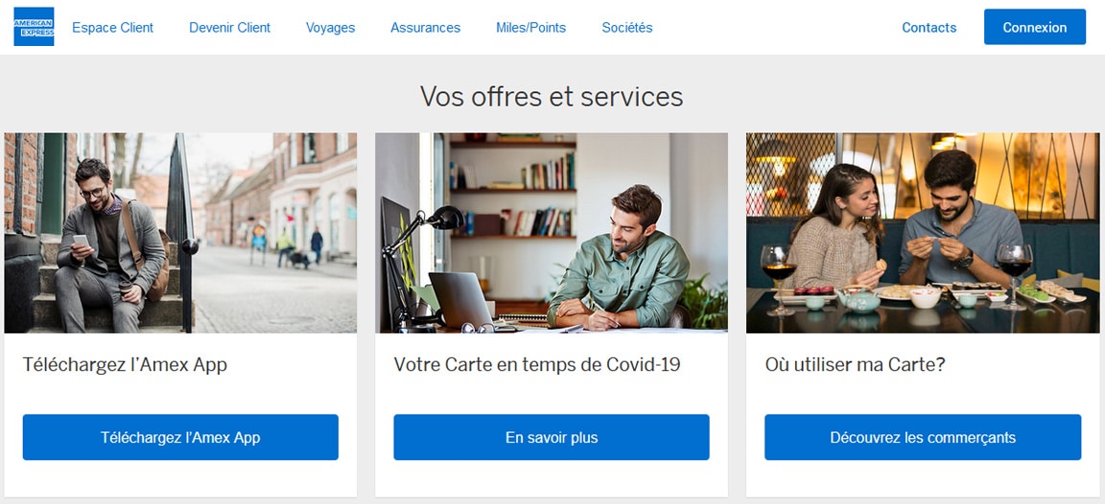
Task: Follow the Contacts link
Action: click(x=929, y=28)
